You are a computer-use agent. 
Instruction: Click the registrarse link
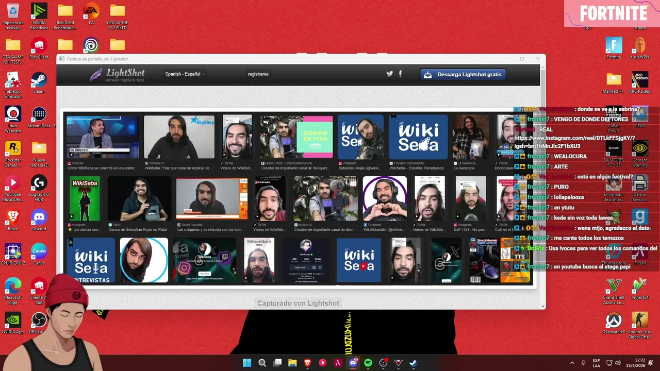258,74
